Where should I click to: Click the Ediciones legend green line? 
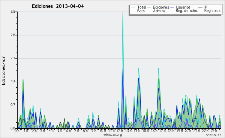(x=149, y=7)
